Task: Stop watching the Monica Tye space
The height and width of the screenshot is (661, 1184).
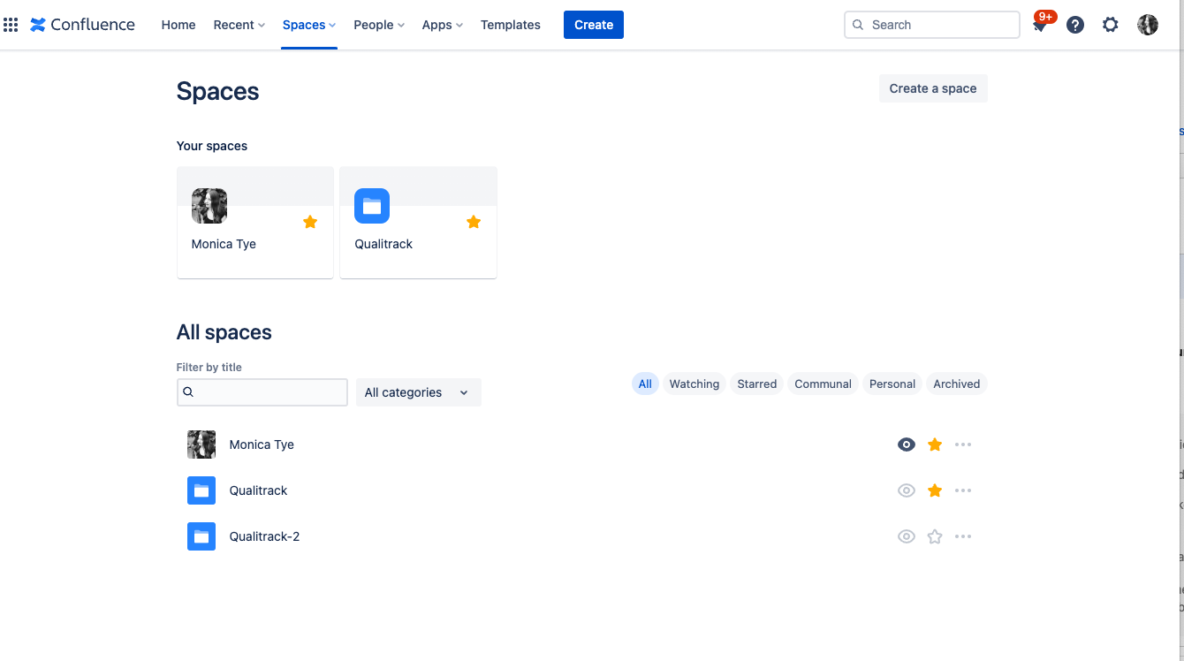Action: point(906,444)
